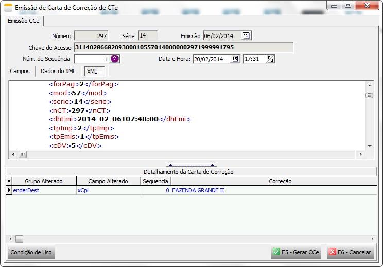Click XML viewer vertical scrollbar thumb
Screen dimensions: 383x267
[370, 95]
